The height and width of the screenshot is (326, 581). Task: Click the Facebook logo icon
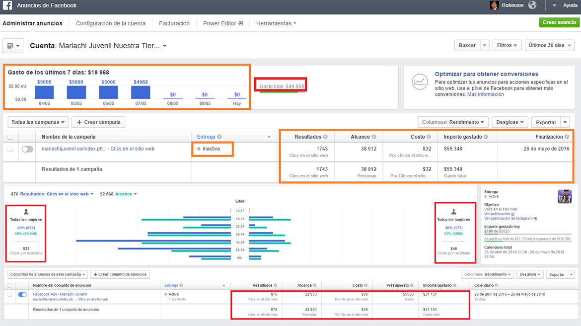coord(7,5)
